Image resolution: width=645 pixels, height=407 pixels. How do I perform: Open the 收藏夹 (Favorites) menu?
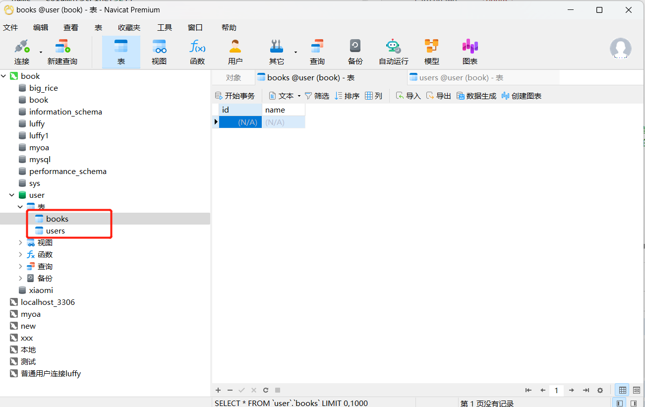coord(129,28)
